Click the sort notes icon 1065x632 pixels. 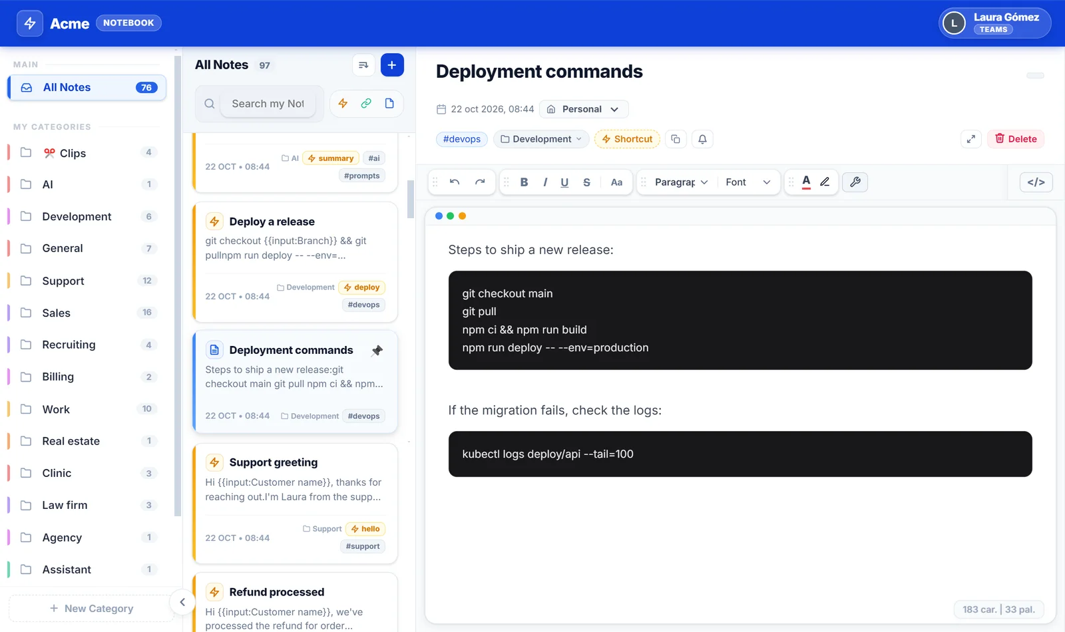[x=363, y=65]
